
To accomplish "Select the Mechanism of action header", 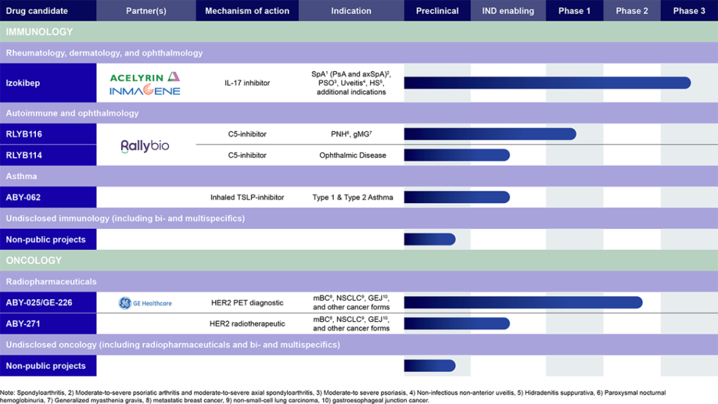I will click(247, 11).
